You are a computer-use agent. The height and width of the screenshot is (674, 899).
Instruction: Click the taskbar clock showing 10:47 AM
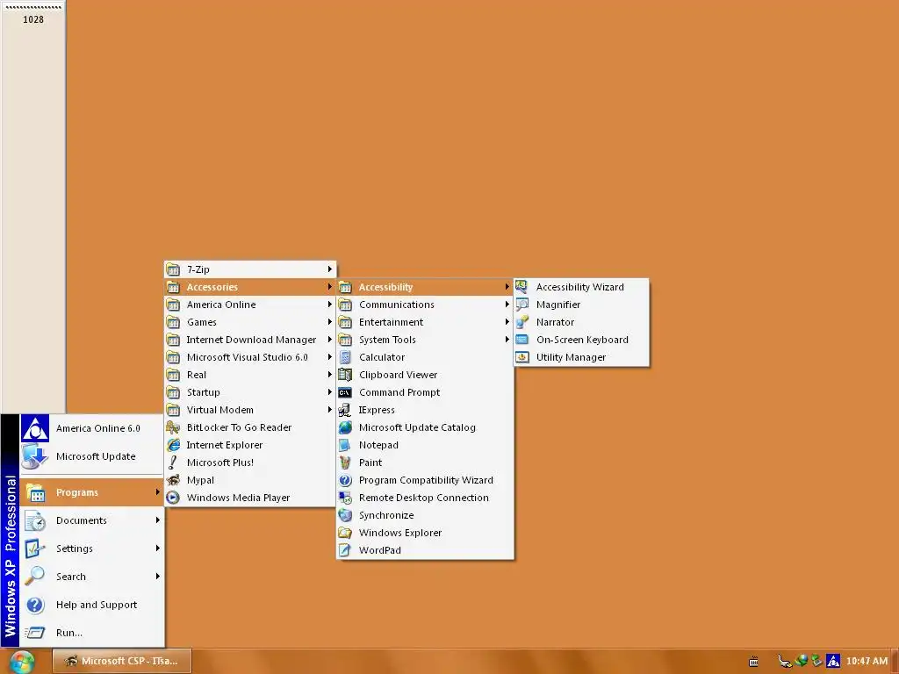867,662
